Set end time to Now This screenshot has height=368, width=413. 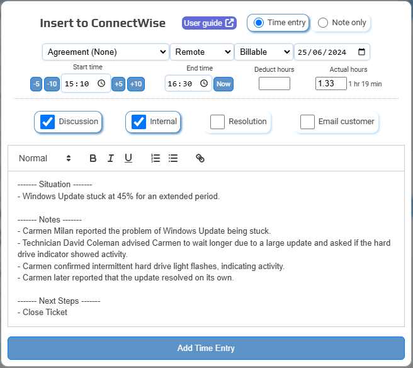(223, 84)
